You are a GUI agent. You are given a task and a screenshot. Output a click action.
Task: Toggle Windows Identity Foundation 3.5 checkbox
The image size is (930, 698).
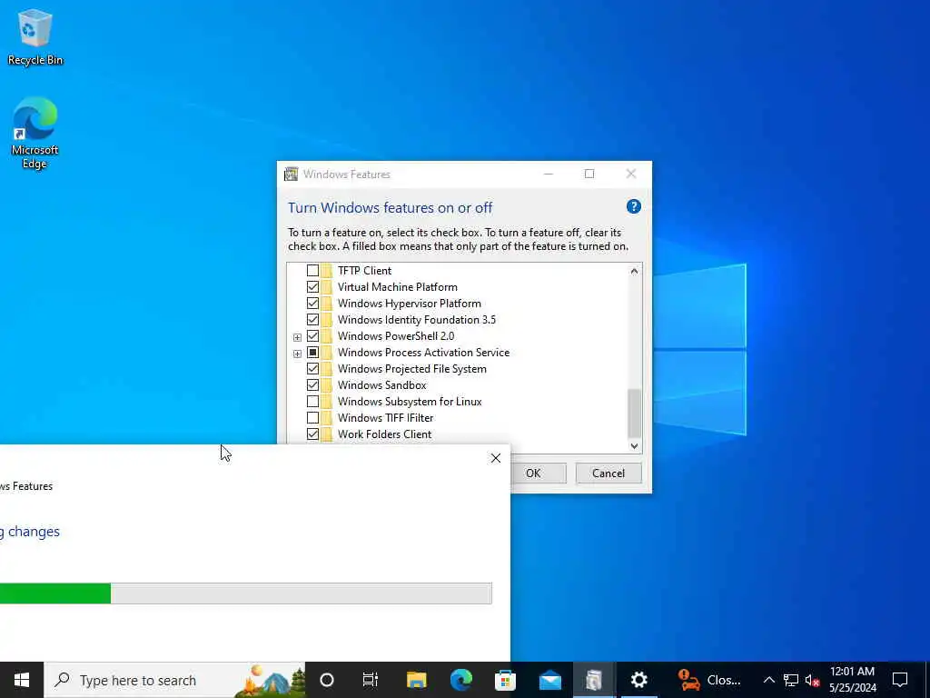[312, 319]
